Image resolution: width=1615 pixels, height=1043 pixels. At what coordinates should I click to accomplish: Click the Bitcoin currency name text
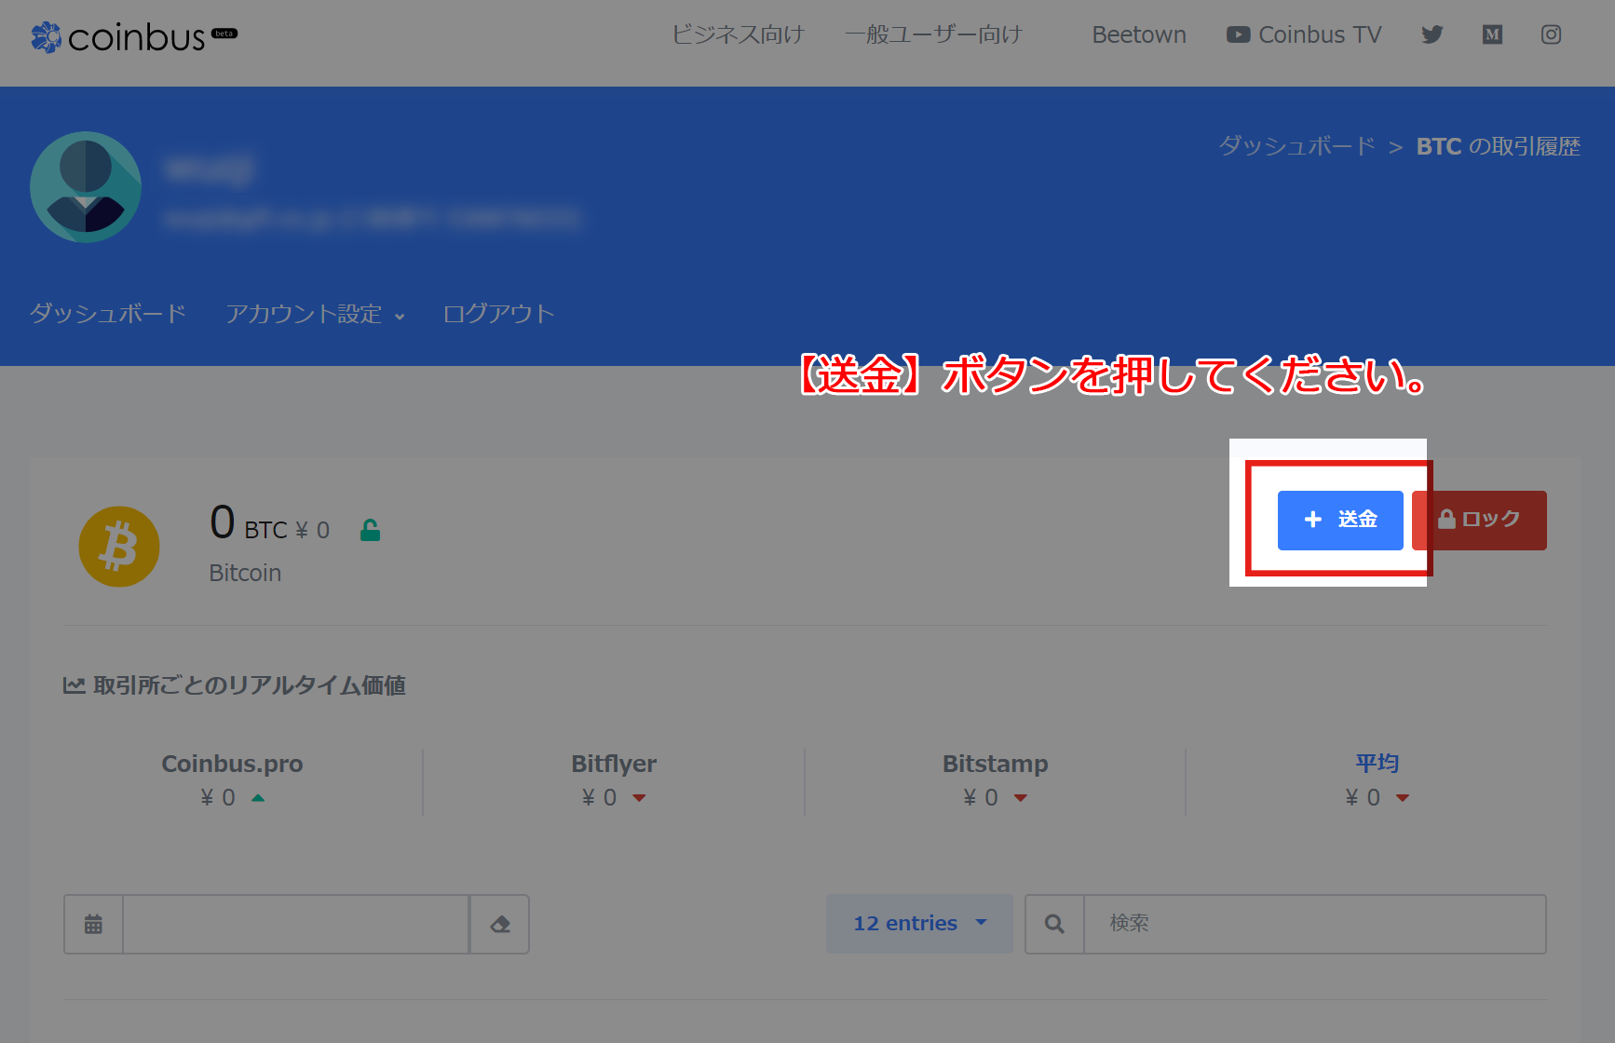(245, 573)
